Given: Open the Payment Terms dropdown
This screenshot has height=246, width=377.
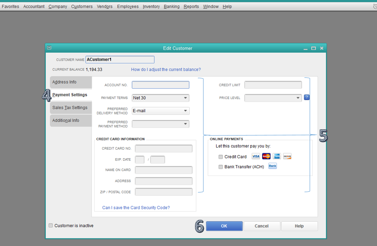Looking at the screenshot, I should [161, 98].
